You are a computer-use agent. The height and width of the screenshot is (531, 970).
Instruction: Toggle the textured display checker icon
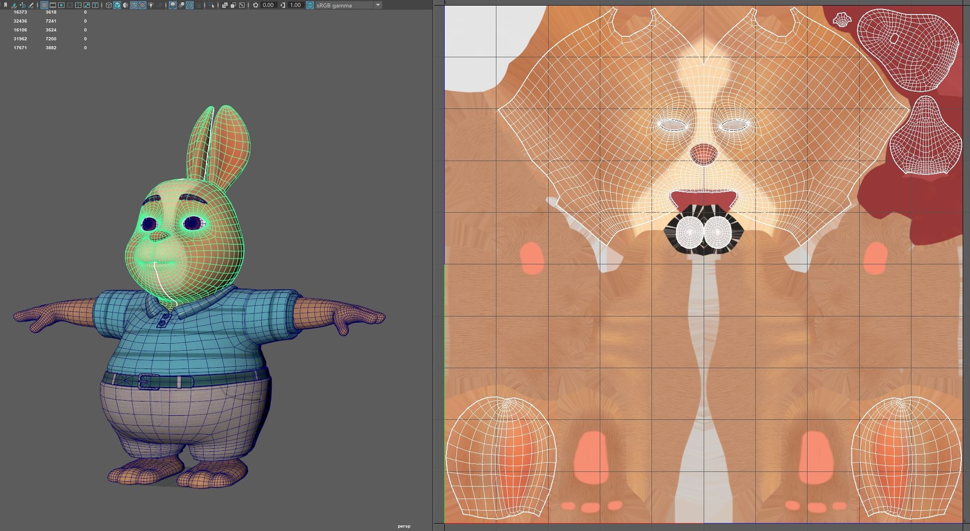click(x=142, y=5)
